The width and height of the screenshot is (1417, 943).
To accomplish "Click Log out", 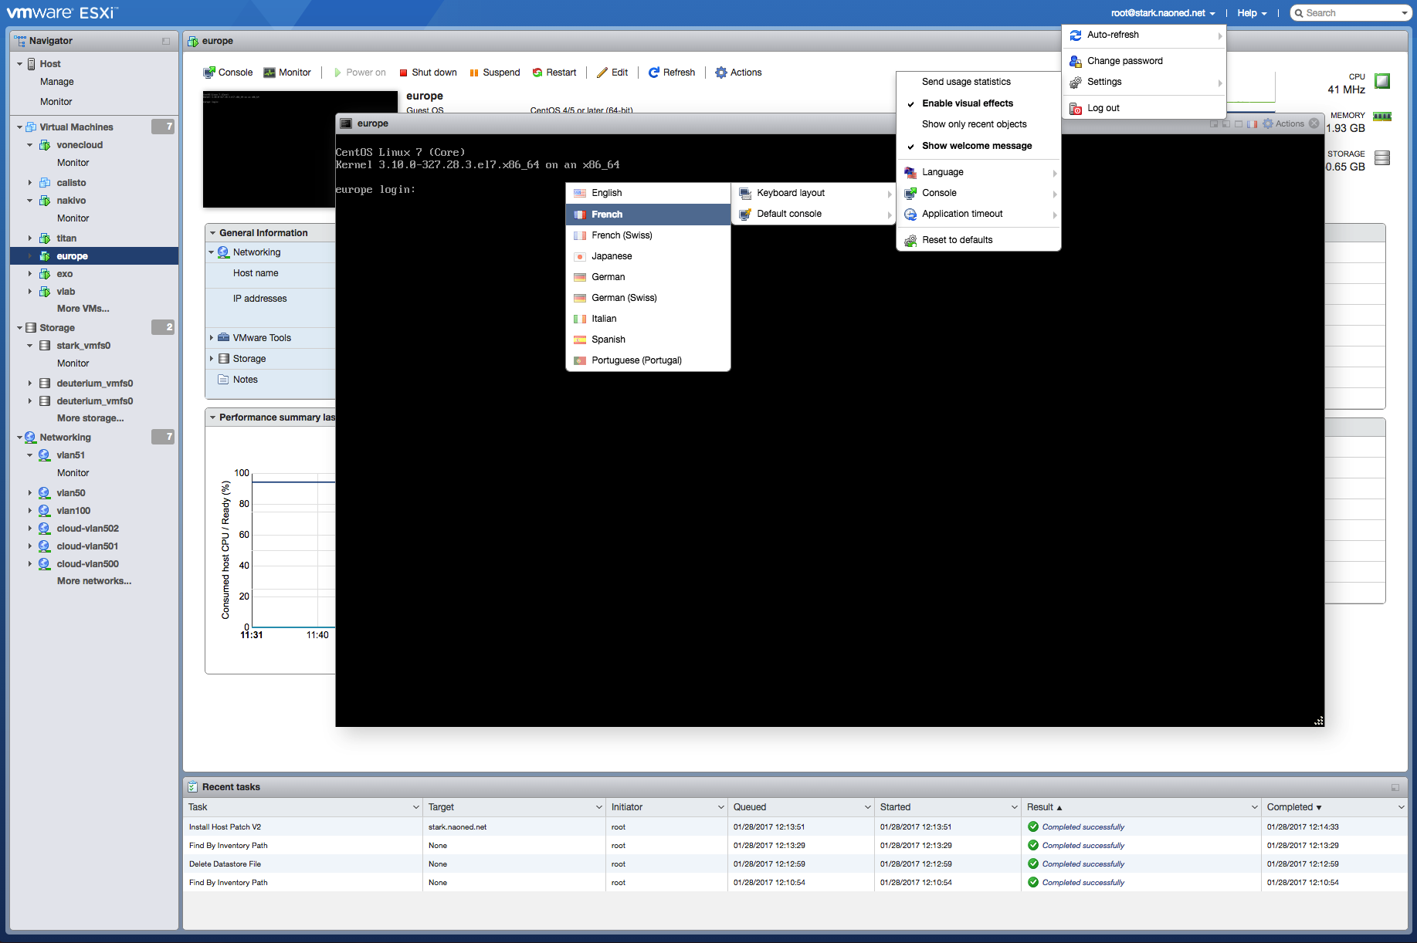I will (x=1144, y=108).
